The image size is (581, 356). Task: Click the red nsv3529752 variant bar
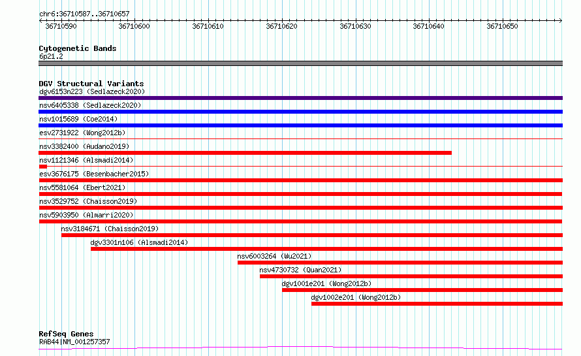click(x=300, y=208)
